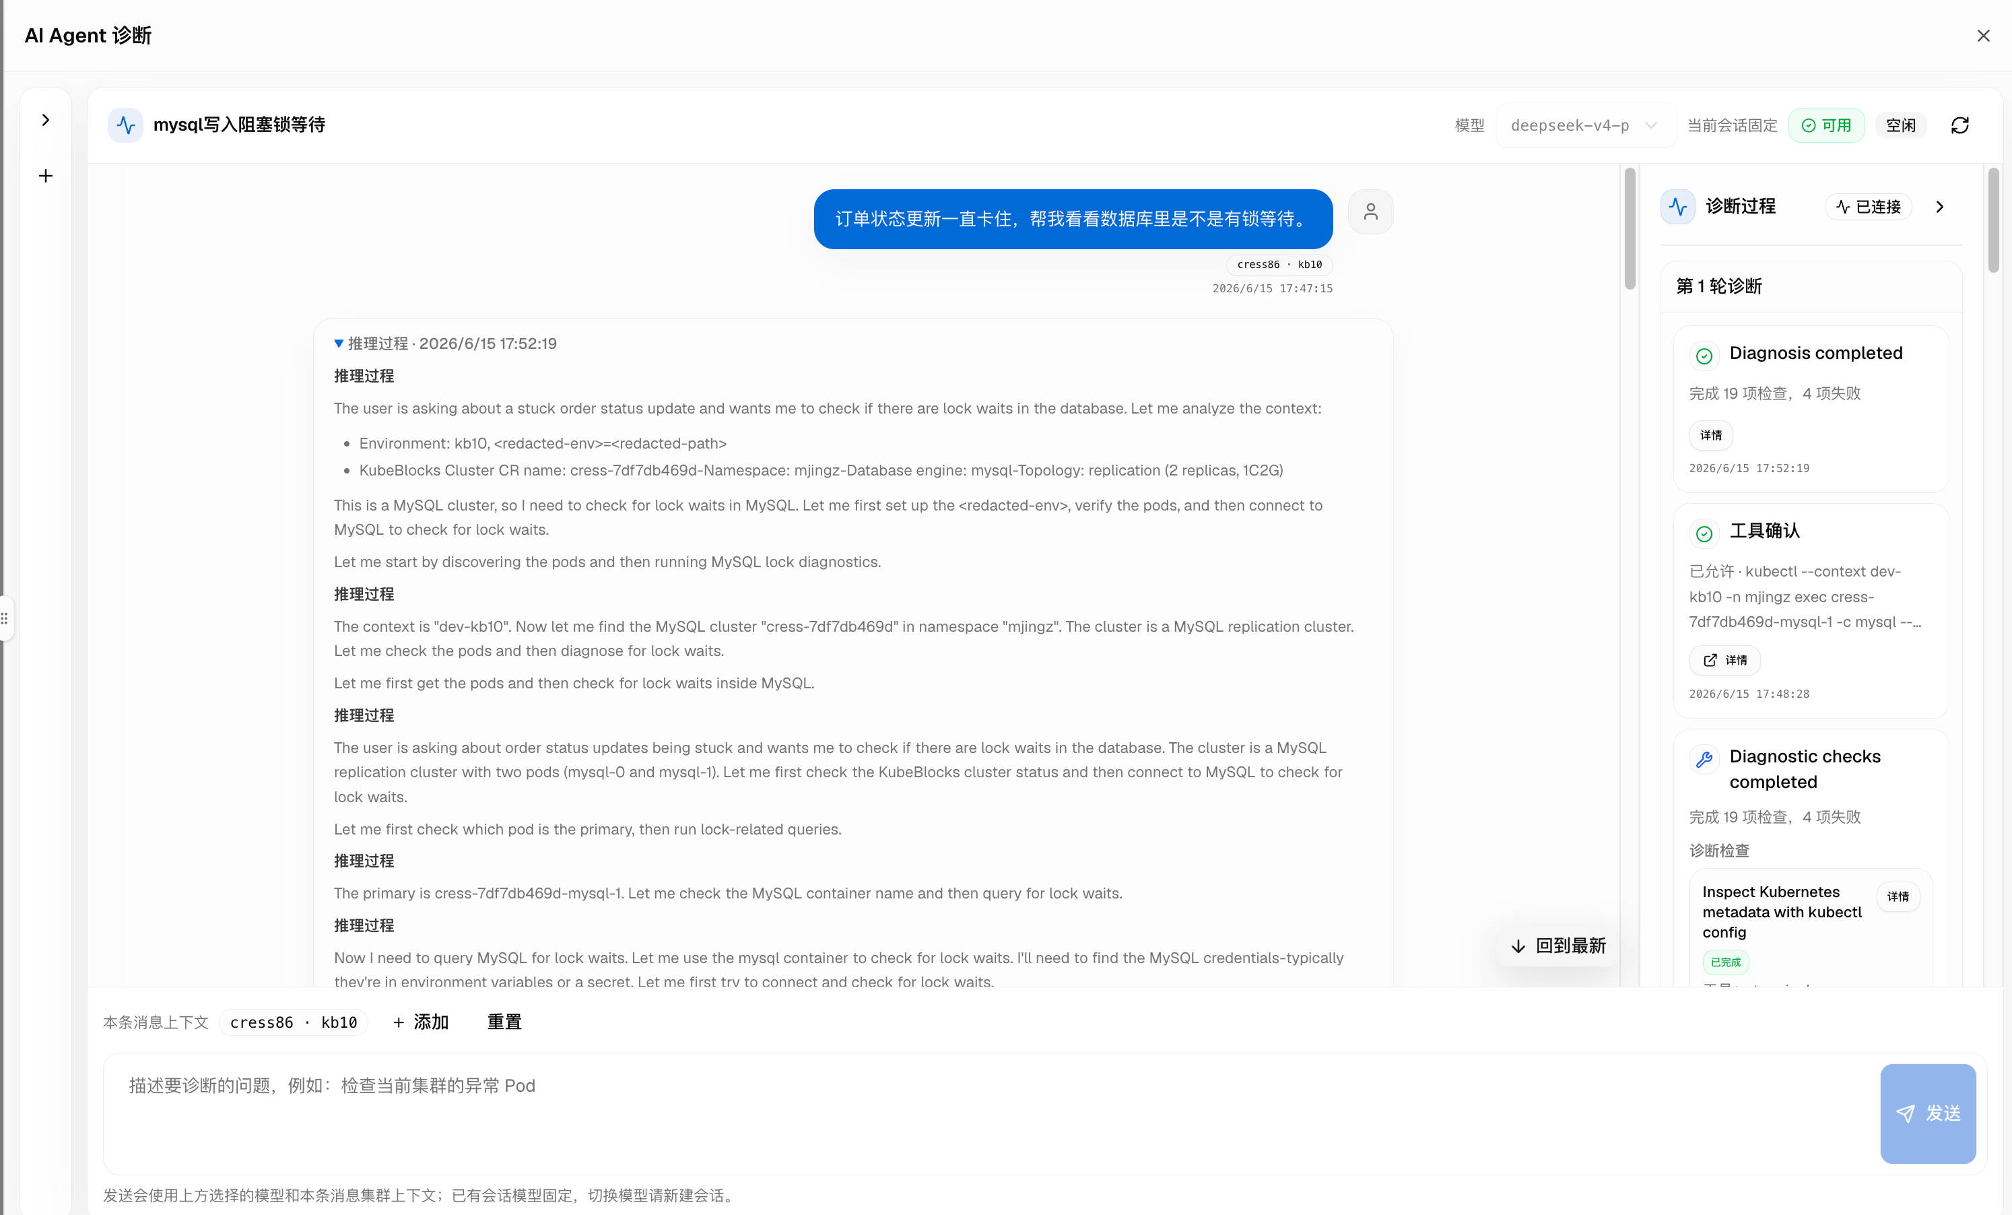Click the 已完成 status tag
The width and height of the screenshot is (2012, 1215).
(1725, 962)
